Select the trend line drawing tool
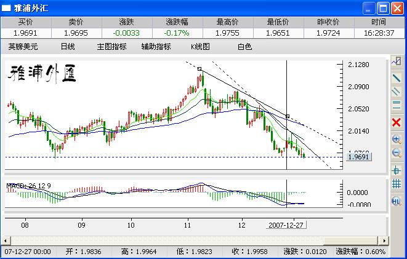 (397, 78)
